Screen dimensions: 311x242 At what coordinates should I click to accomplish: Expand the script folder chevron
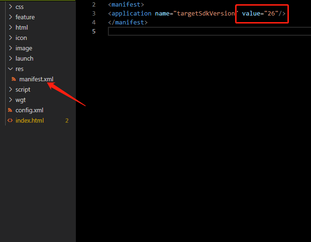coord(10,89)
